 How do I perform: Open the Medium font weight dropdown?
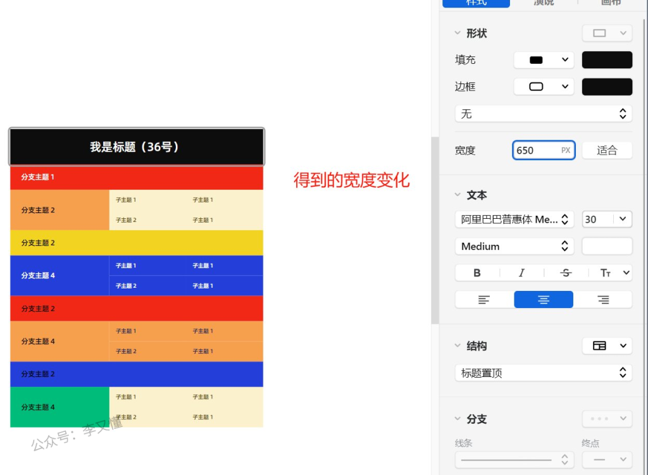[x=514, y=246]
